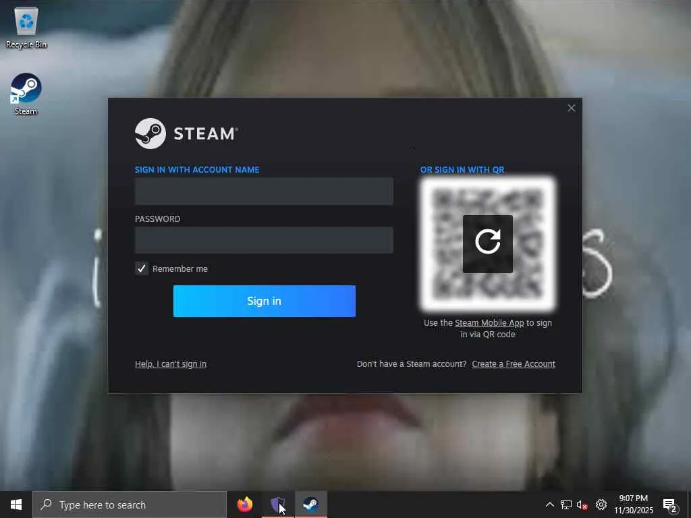Click the muted volume tray icon
The image size is (691, 518).
582,505
